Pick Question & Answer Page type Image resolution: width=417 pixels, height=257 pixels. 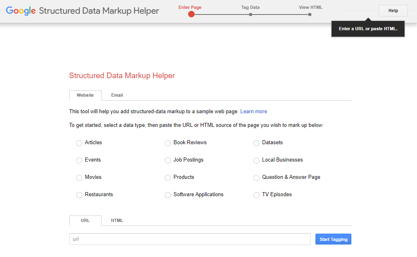256,178
